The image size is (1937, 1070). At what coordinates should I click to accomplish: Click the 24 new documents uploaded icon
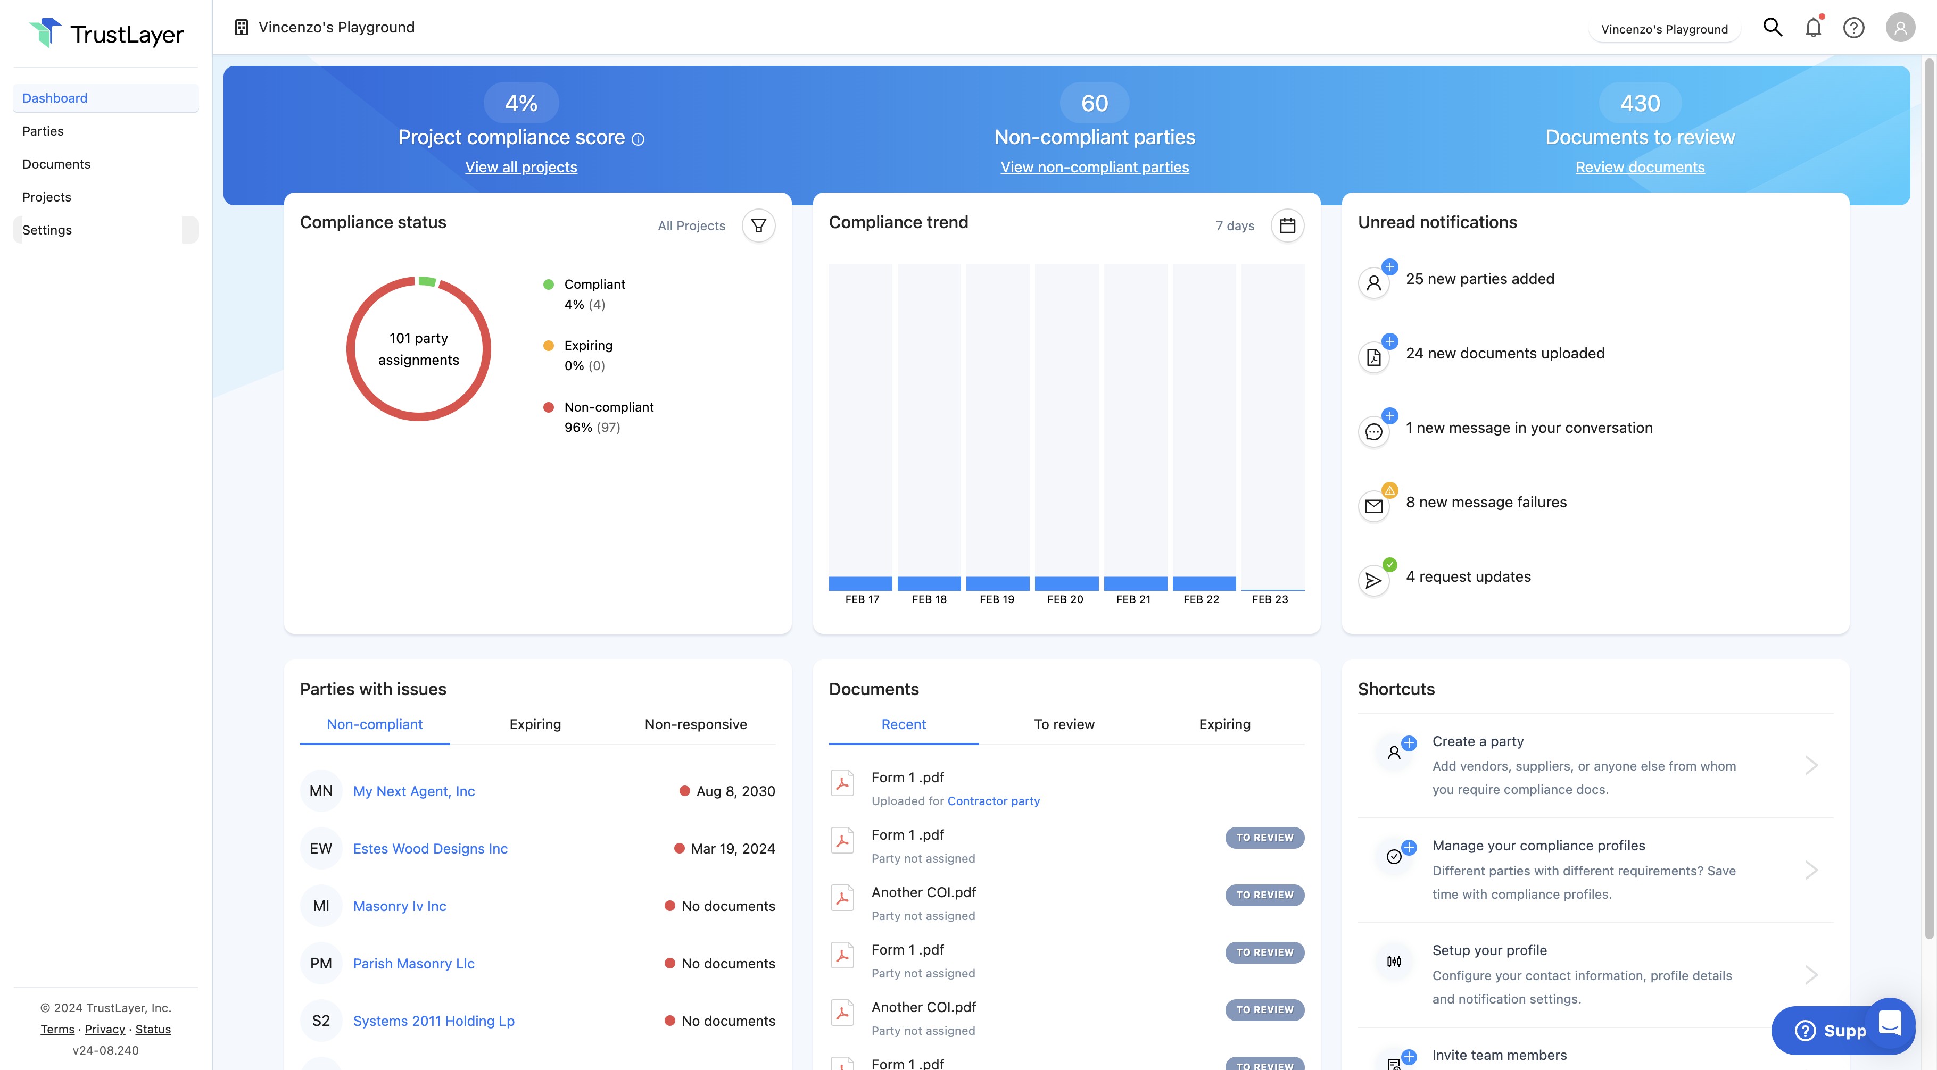(x=1374, y=358)
